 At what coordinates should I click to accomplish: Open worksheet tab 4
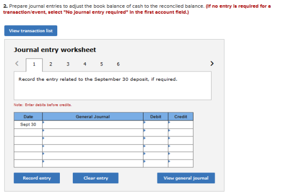click(85, 64)
